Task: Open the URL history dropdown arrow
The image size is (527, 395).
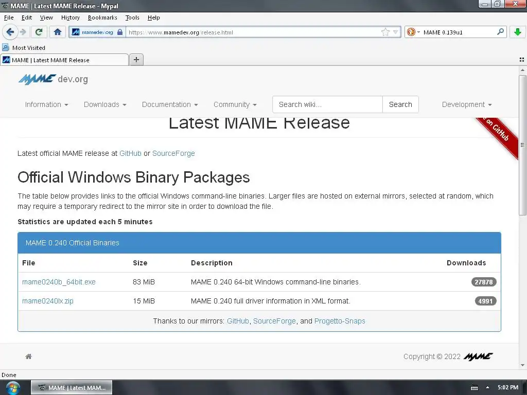Action: coord(396,32)
